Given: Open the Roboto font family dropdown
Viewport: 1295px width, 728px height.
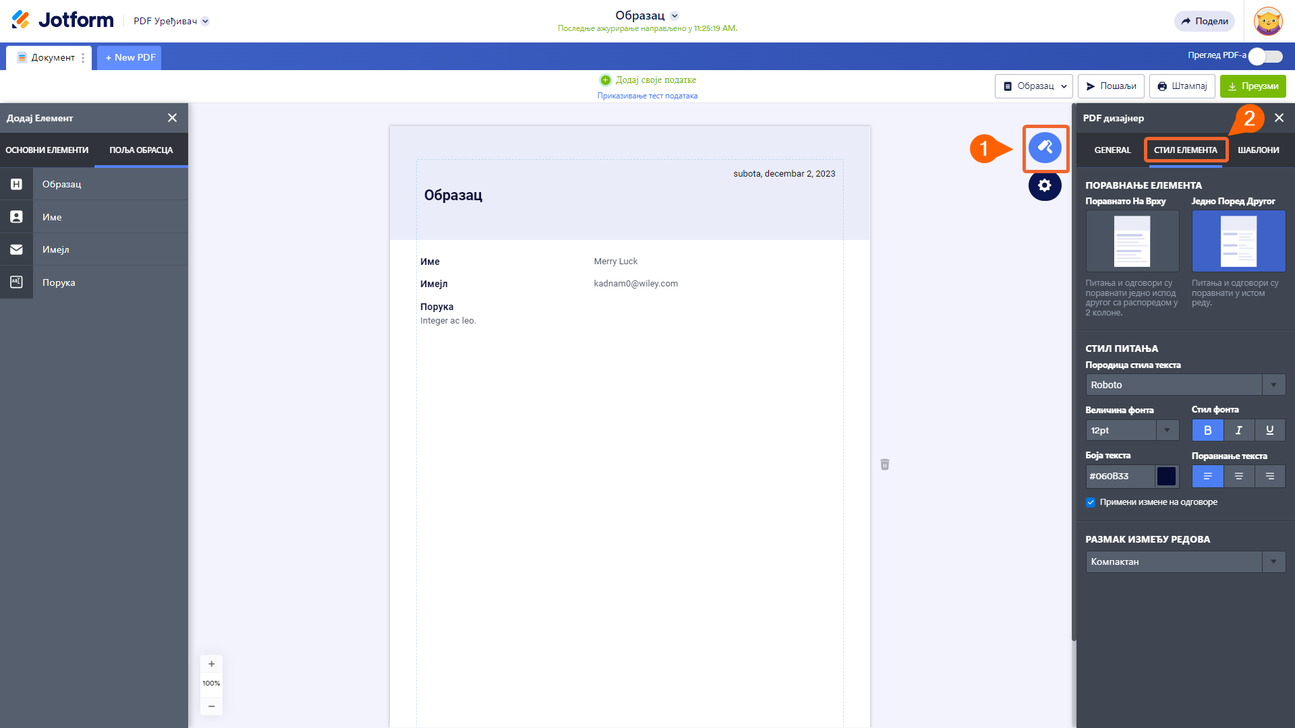Looking at the screenshot, I should [x=1185, y=385].
